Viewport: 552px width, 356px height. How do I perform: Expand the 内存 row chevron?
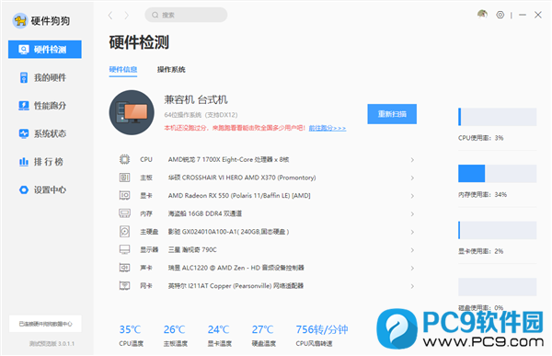click(x=412, y=214)
